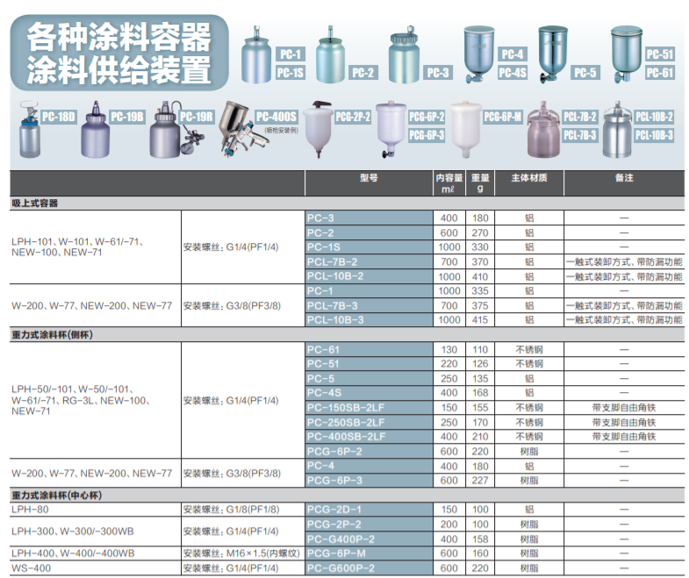
Task: Click the PC-400S 喷枪安装例 caption
Action: coord(281,130)
